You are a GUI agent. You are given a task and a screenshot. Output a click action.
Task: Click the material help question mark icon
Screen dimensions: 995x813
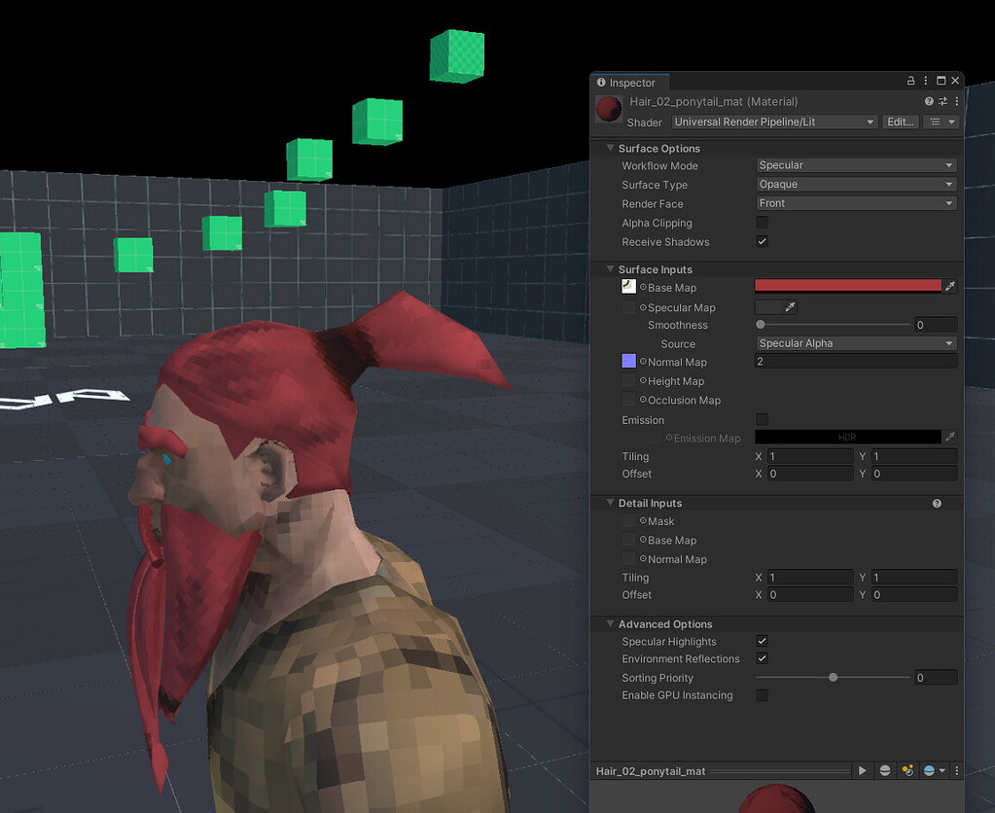(929, 100)
